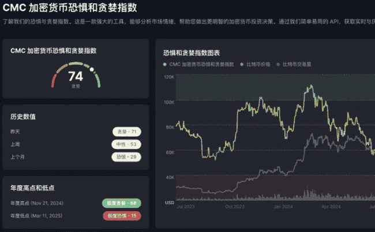Click the 100K y-axis label

pyautogui.click(x=169, y=102)
